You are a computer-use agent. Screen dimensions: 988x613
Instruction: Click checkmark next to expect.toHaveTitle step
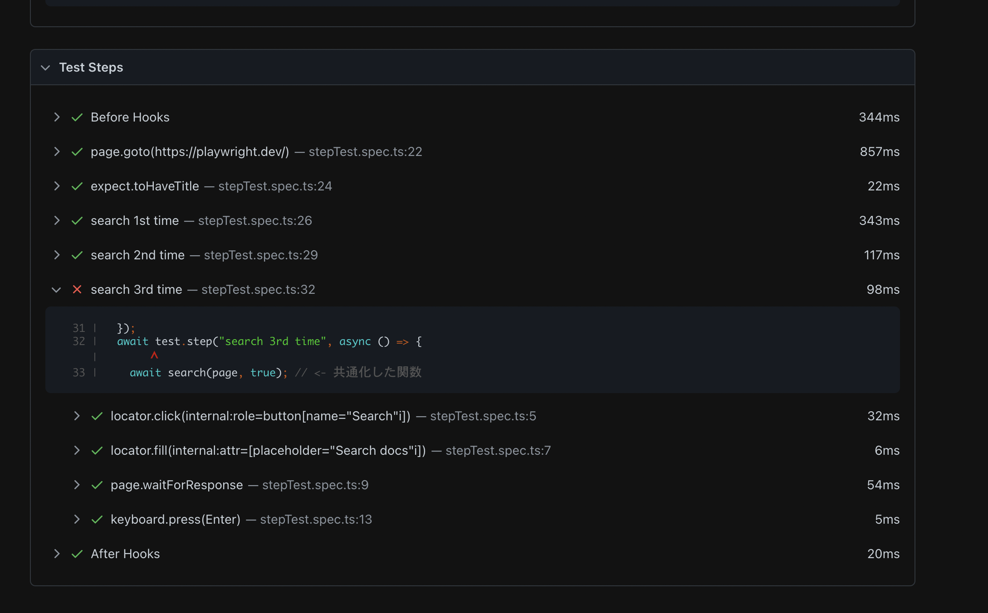pyautogui.click(x=77, y=186)
